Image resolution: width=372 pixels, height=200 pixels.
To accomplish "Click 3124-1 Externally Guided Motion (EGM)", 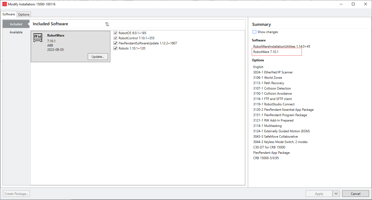I will coord(282,131).
